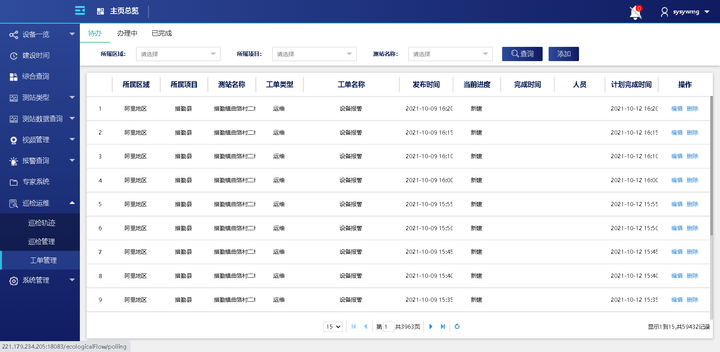The image size is (720, 352).
Task: Click the 系统管理 gear icon
Action: (x=13, y=281)
